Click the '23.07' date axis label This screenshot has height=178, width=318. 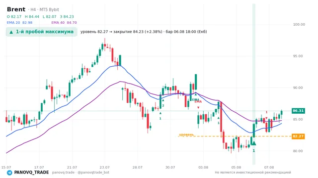pyautogui.click(x=105, y=168)
